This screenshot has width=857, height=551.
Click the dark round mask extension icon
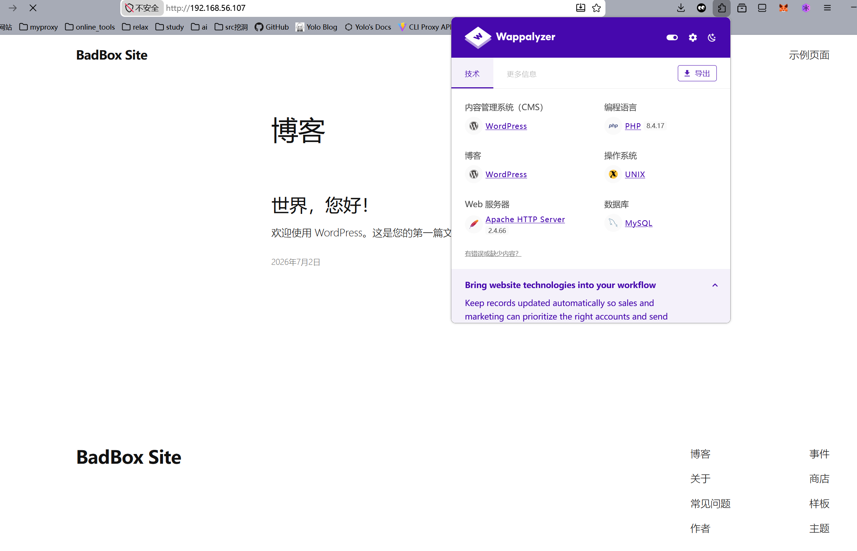[701, 8]
